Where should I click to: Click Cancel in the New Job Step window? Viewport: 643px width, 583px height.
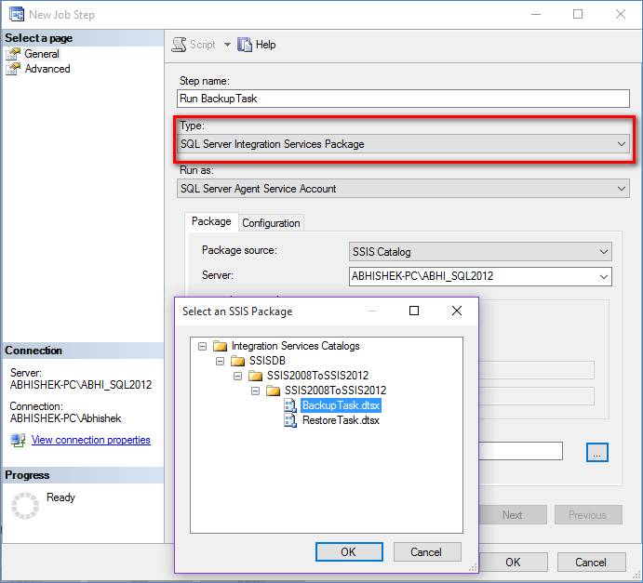coord(591,563)
